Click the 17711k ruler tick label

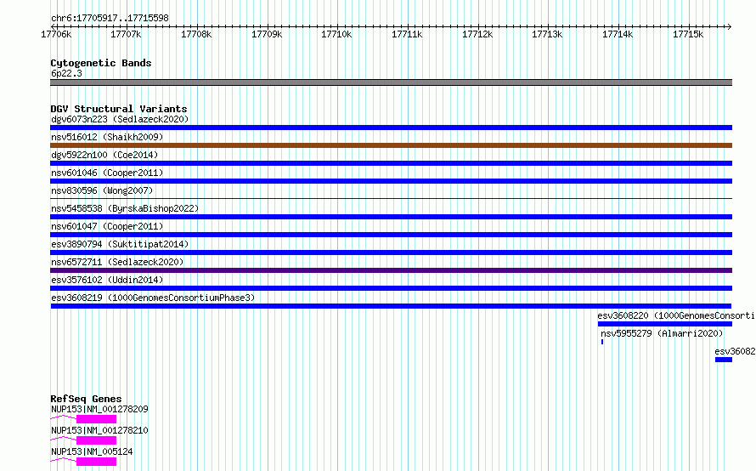407,34
